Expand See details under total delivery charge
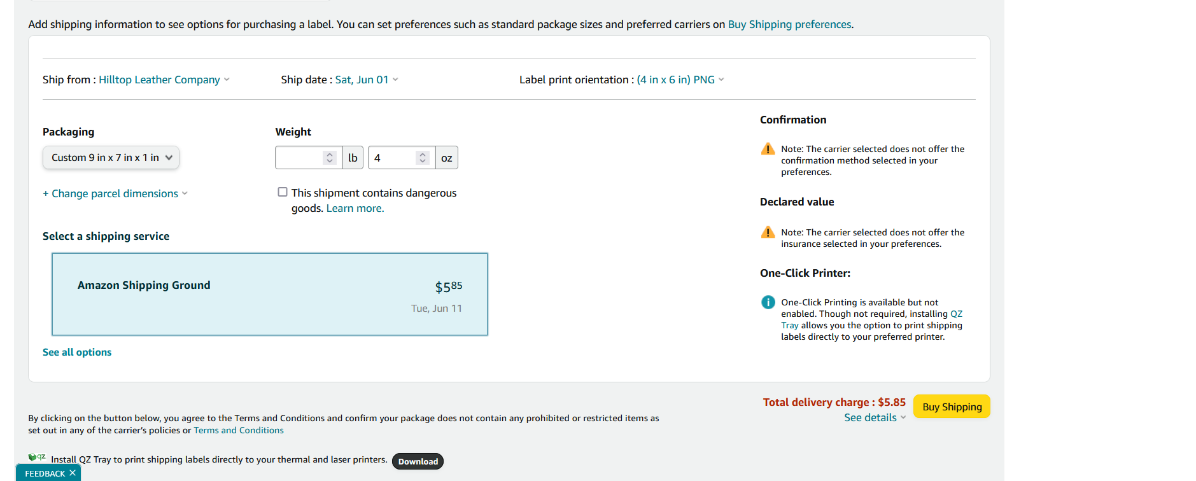This screenshot has height=481, width=1196. pyautogui.click(x=875, y=417)
